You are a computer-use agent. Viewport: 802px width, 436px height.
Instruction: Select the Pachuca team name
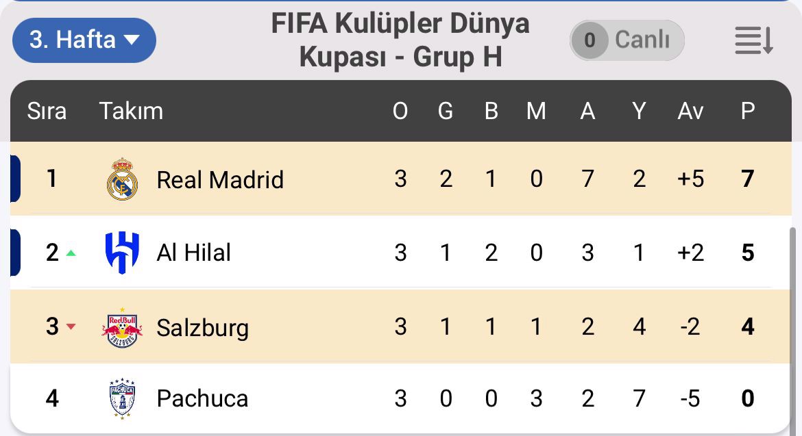[x=202, y=399]
